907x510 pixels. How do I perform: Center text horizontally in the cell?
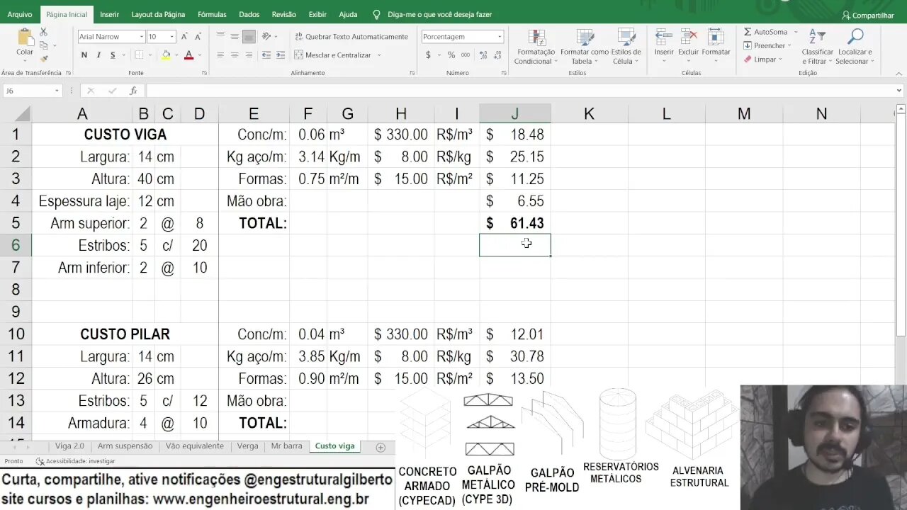click(235, 55)
